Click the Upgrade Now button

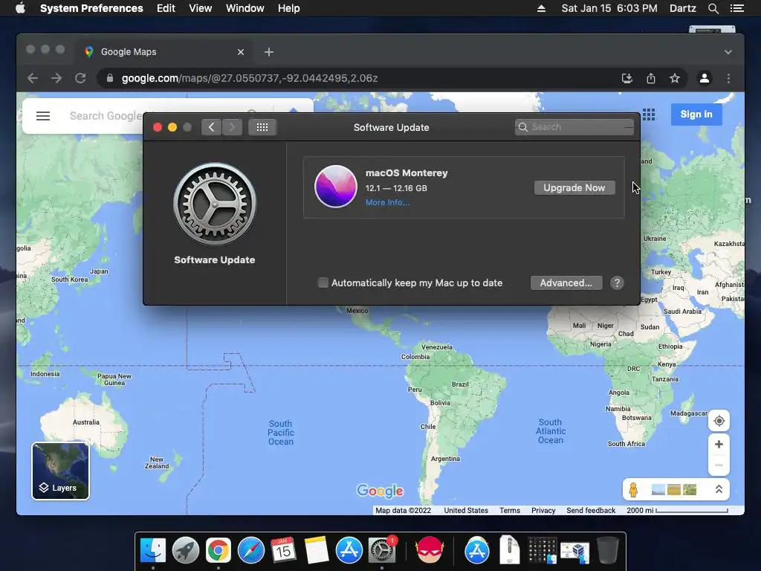(574, 188)
